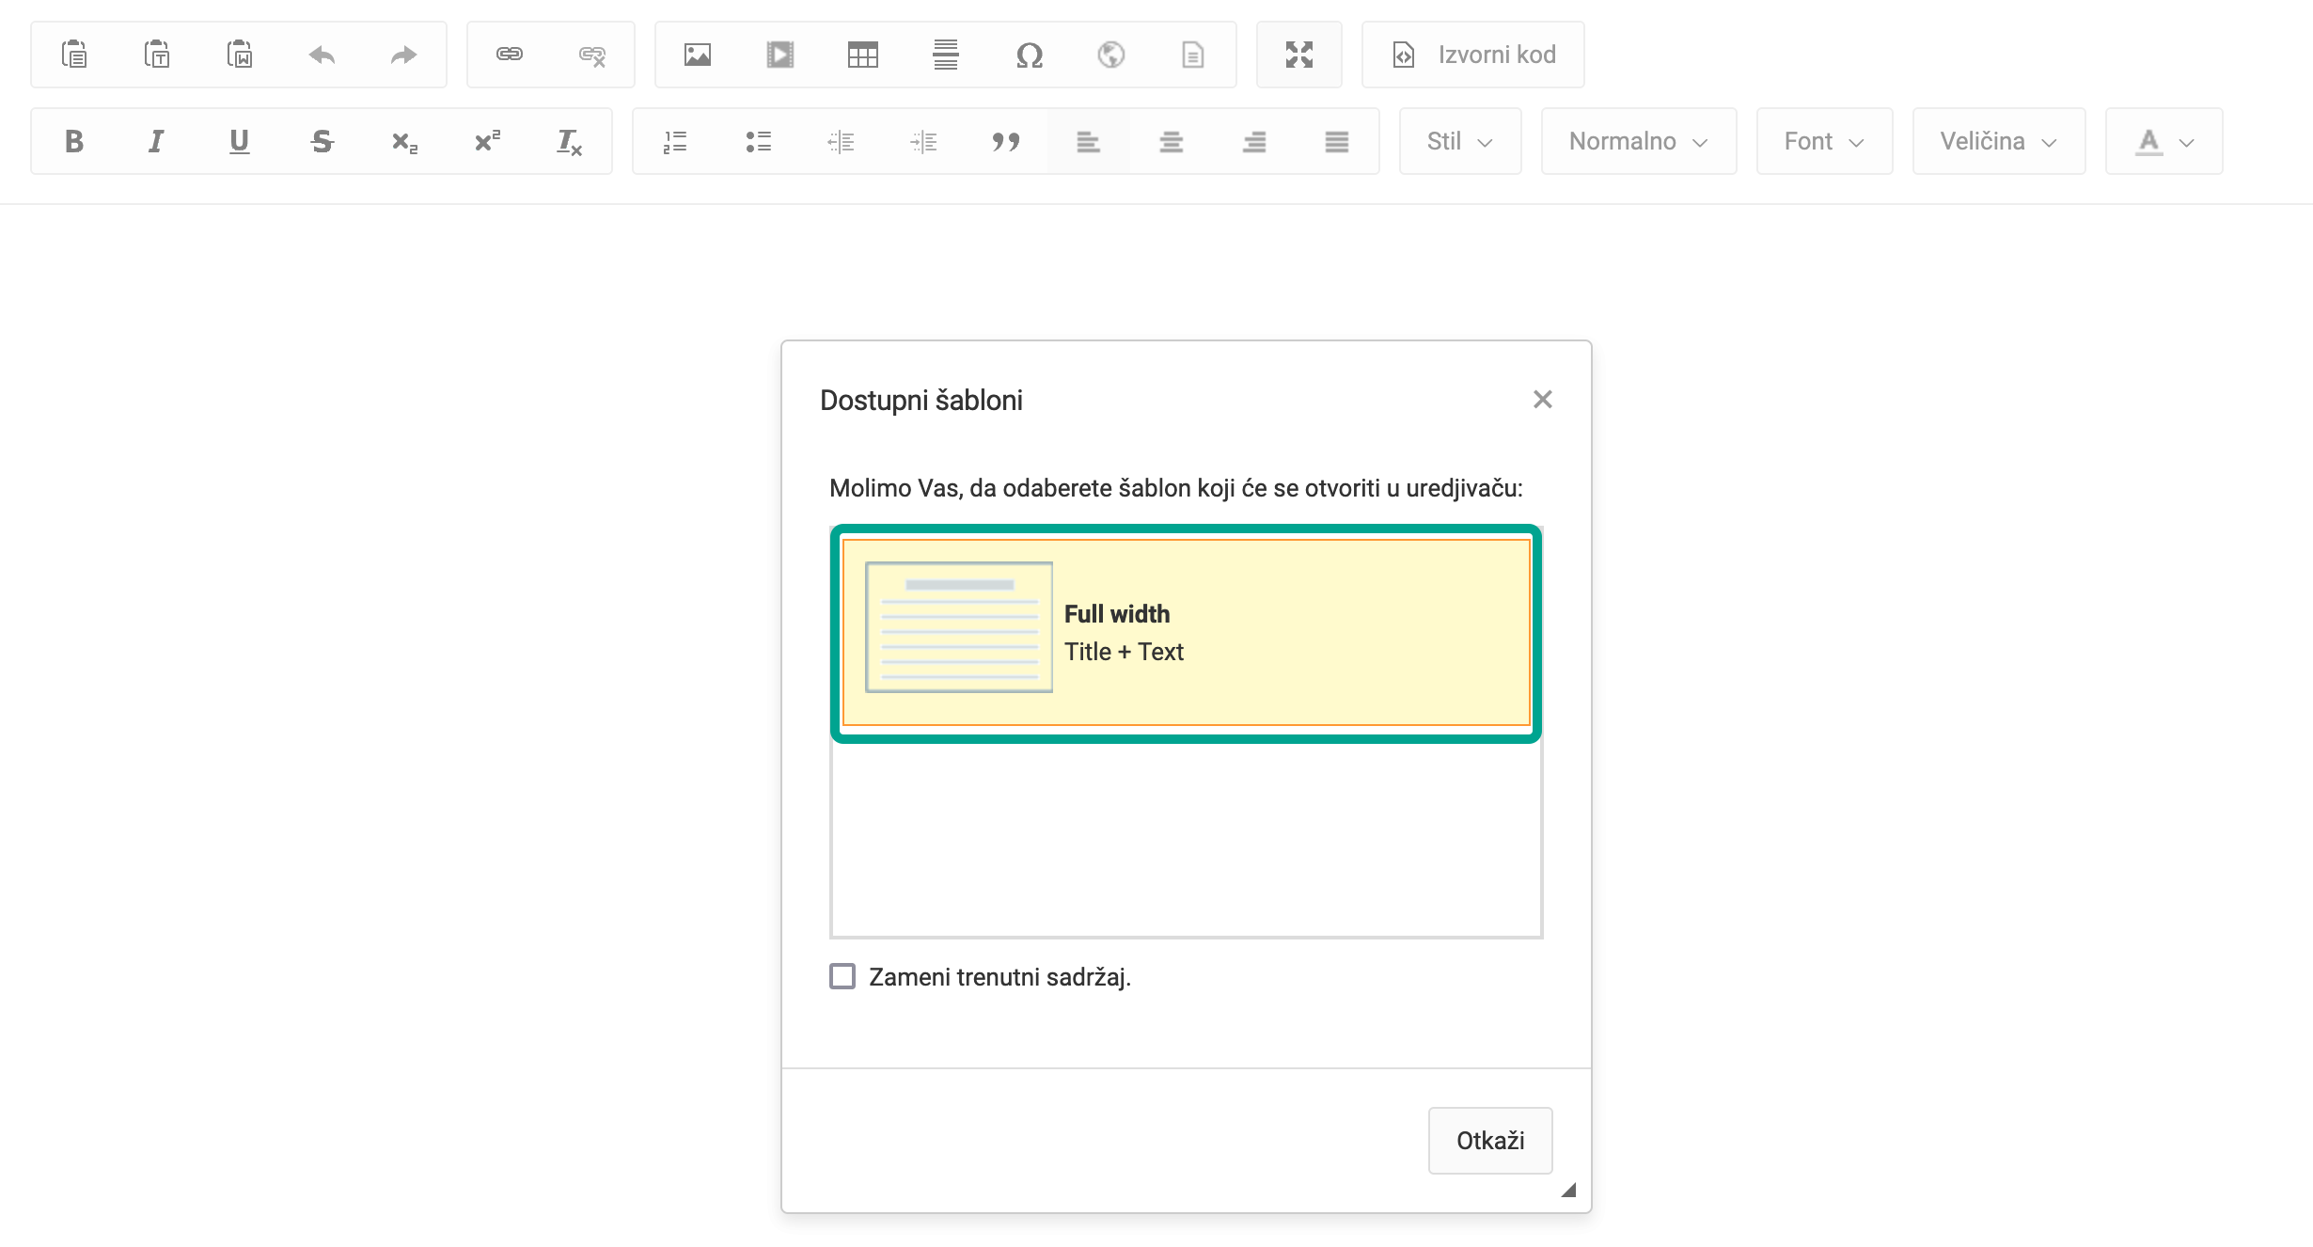Click the special character omega icon
Screen dimensions: 2313x1247
(x=1029, y=55)
